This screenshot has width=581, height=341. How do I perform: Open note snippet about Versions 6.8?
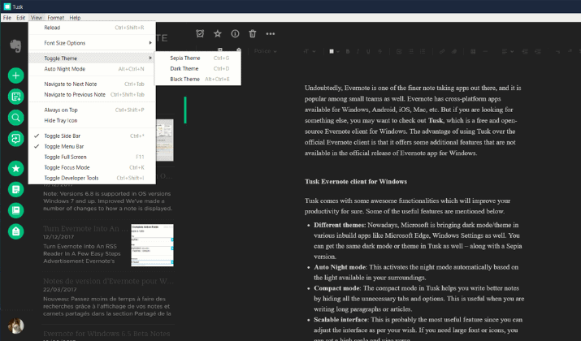click(x=107, y=201)
